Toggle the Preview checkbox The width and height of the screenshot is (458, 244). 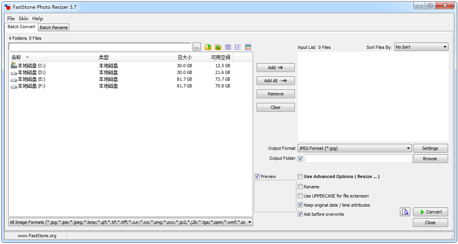click(257, 176)
